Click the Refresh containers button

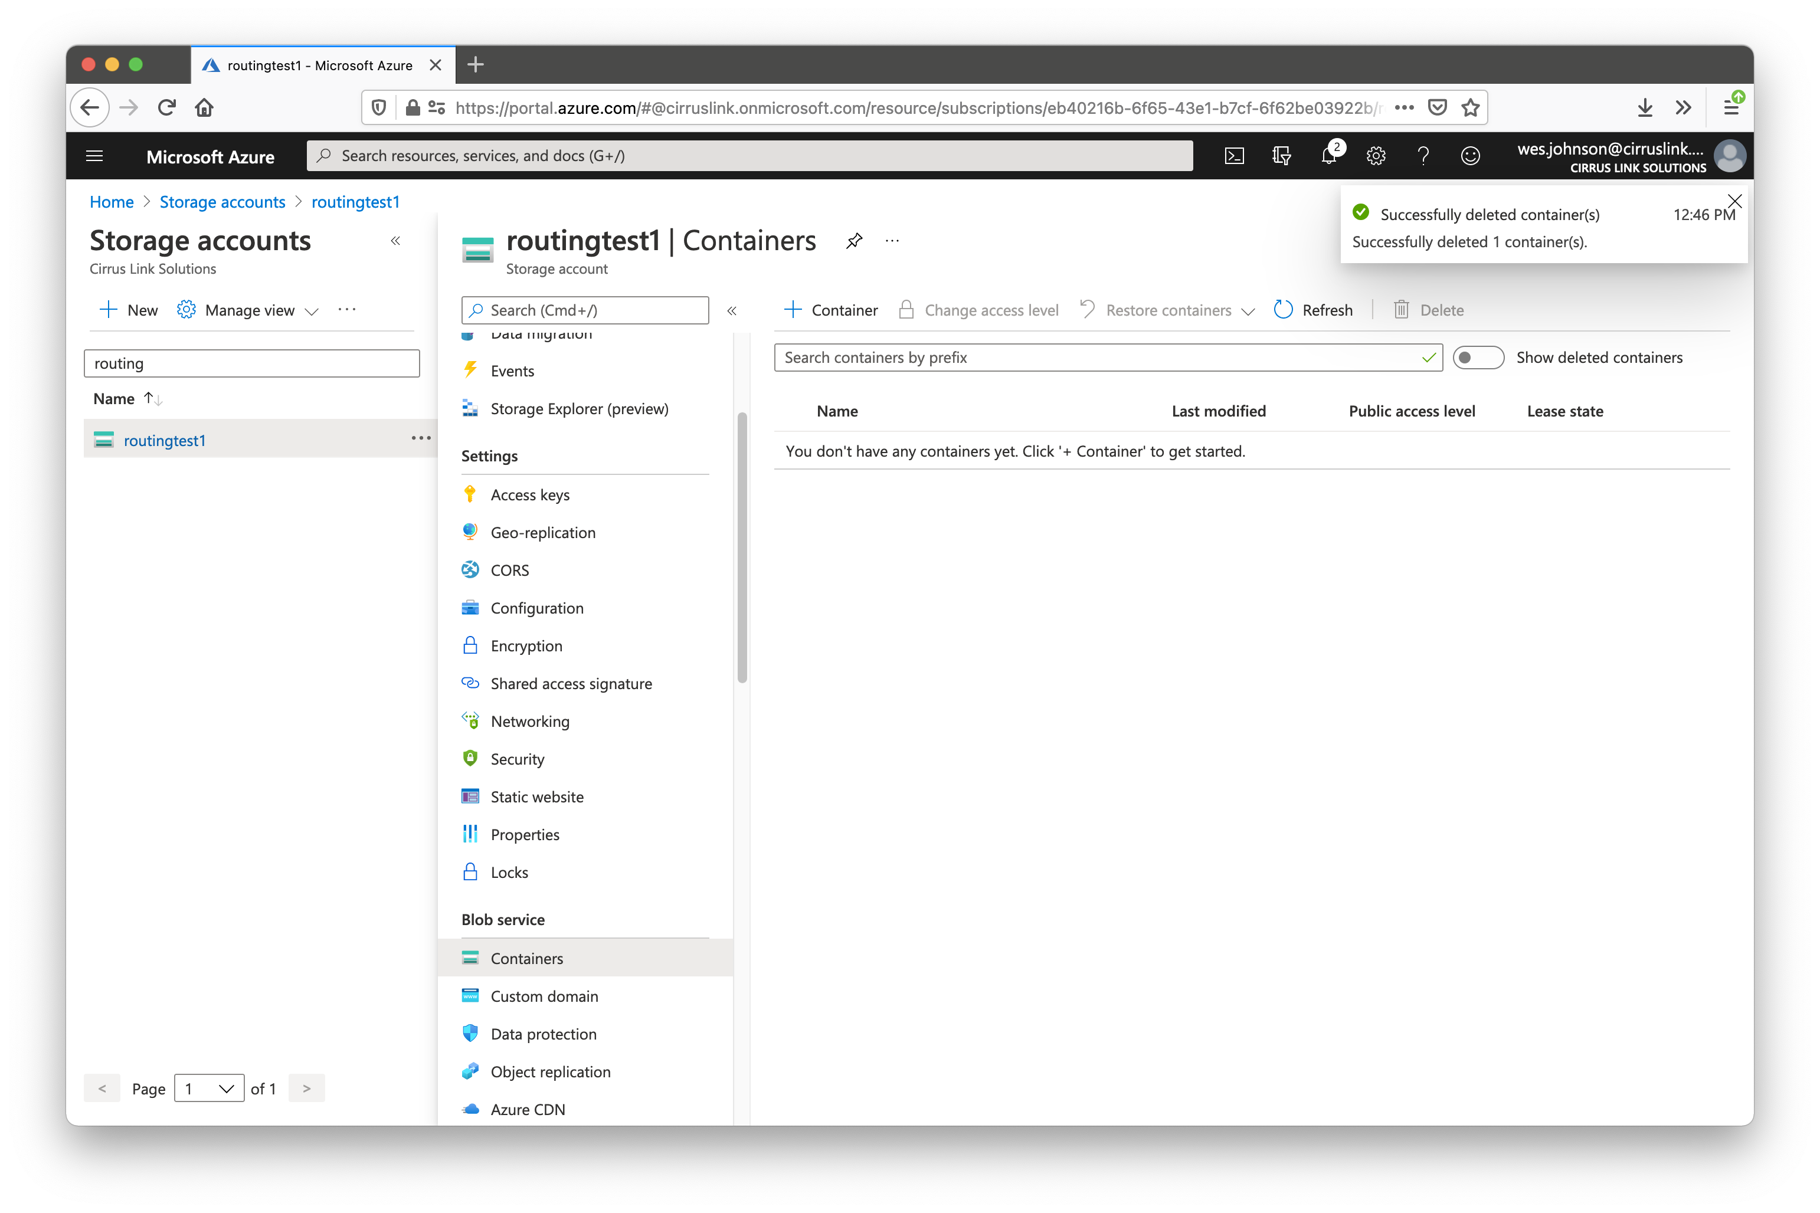click(x=1313, y=310)
